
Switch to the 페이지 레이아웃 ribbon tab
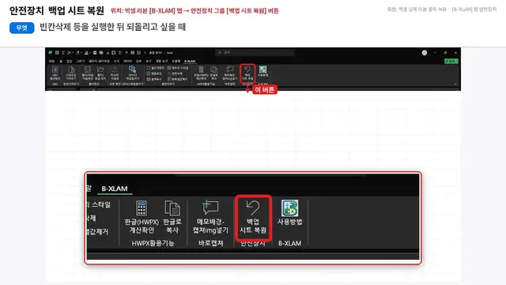pos(99,61)
